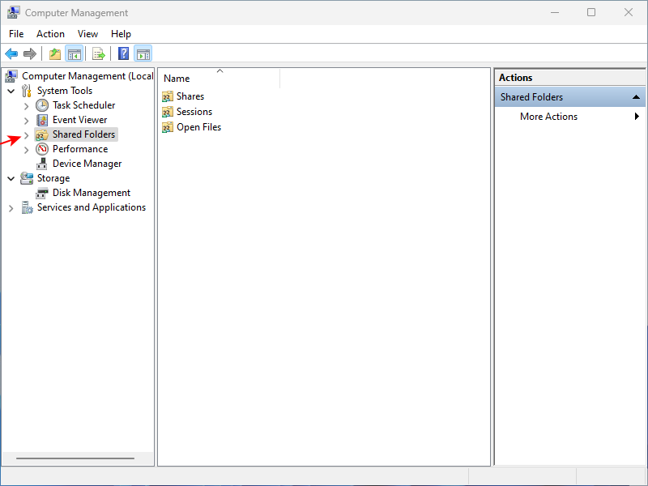Click the Disk Management icon

[x=42, y=193]
